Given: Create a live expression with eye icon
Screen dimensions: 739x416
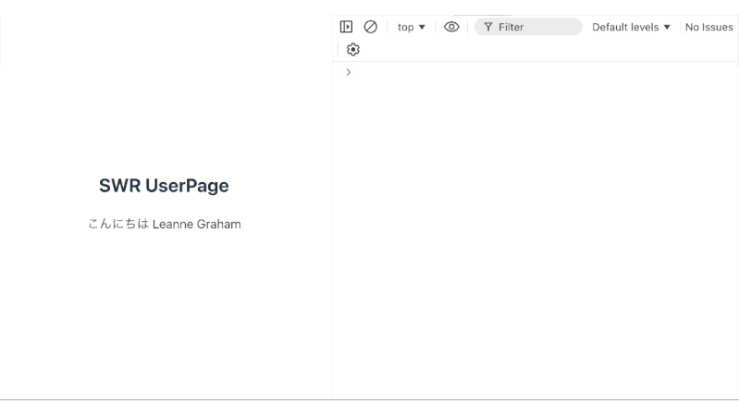Looking at the screenshot, I should [451, 27].
